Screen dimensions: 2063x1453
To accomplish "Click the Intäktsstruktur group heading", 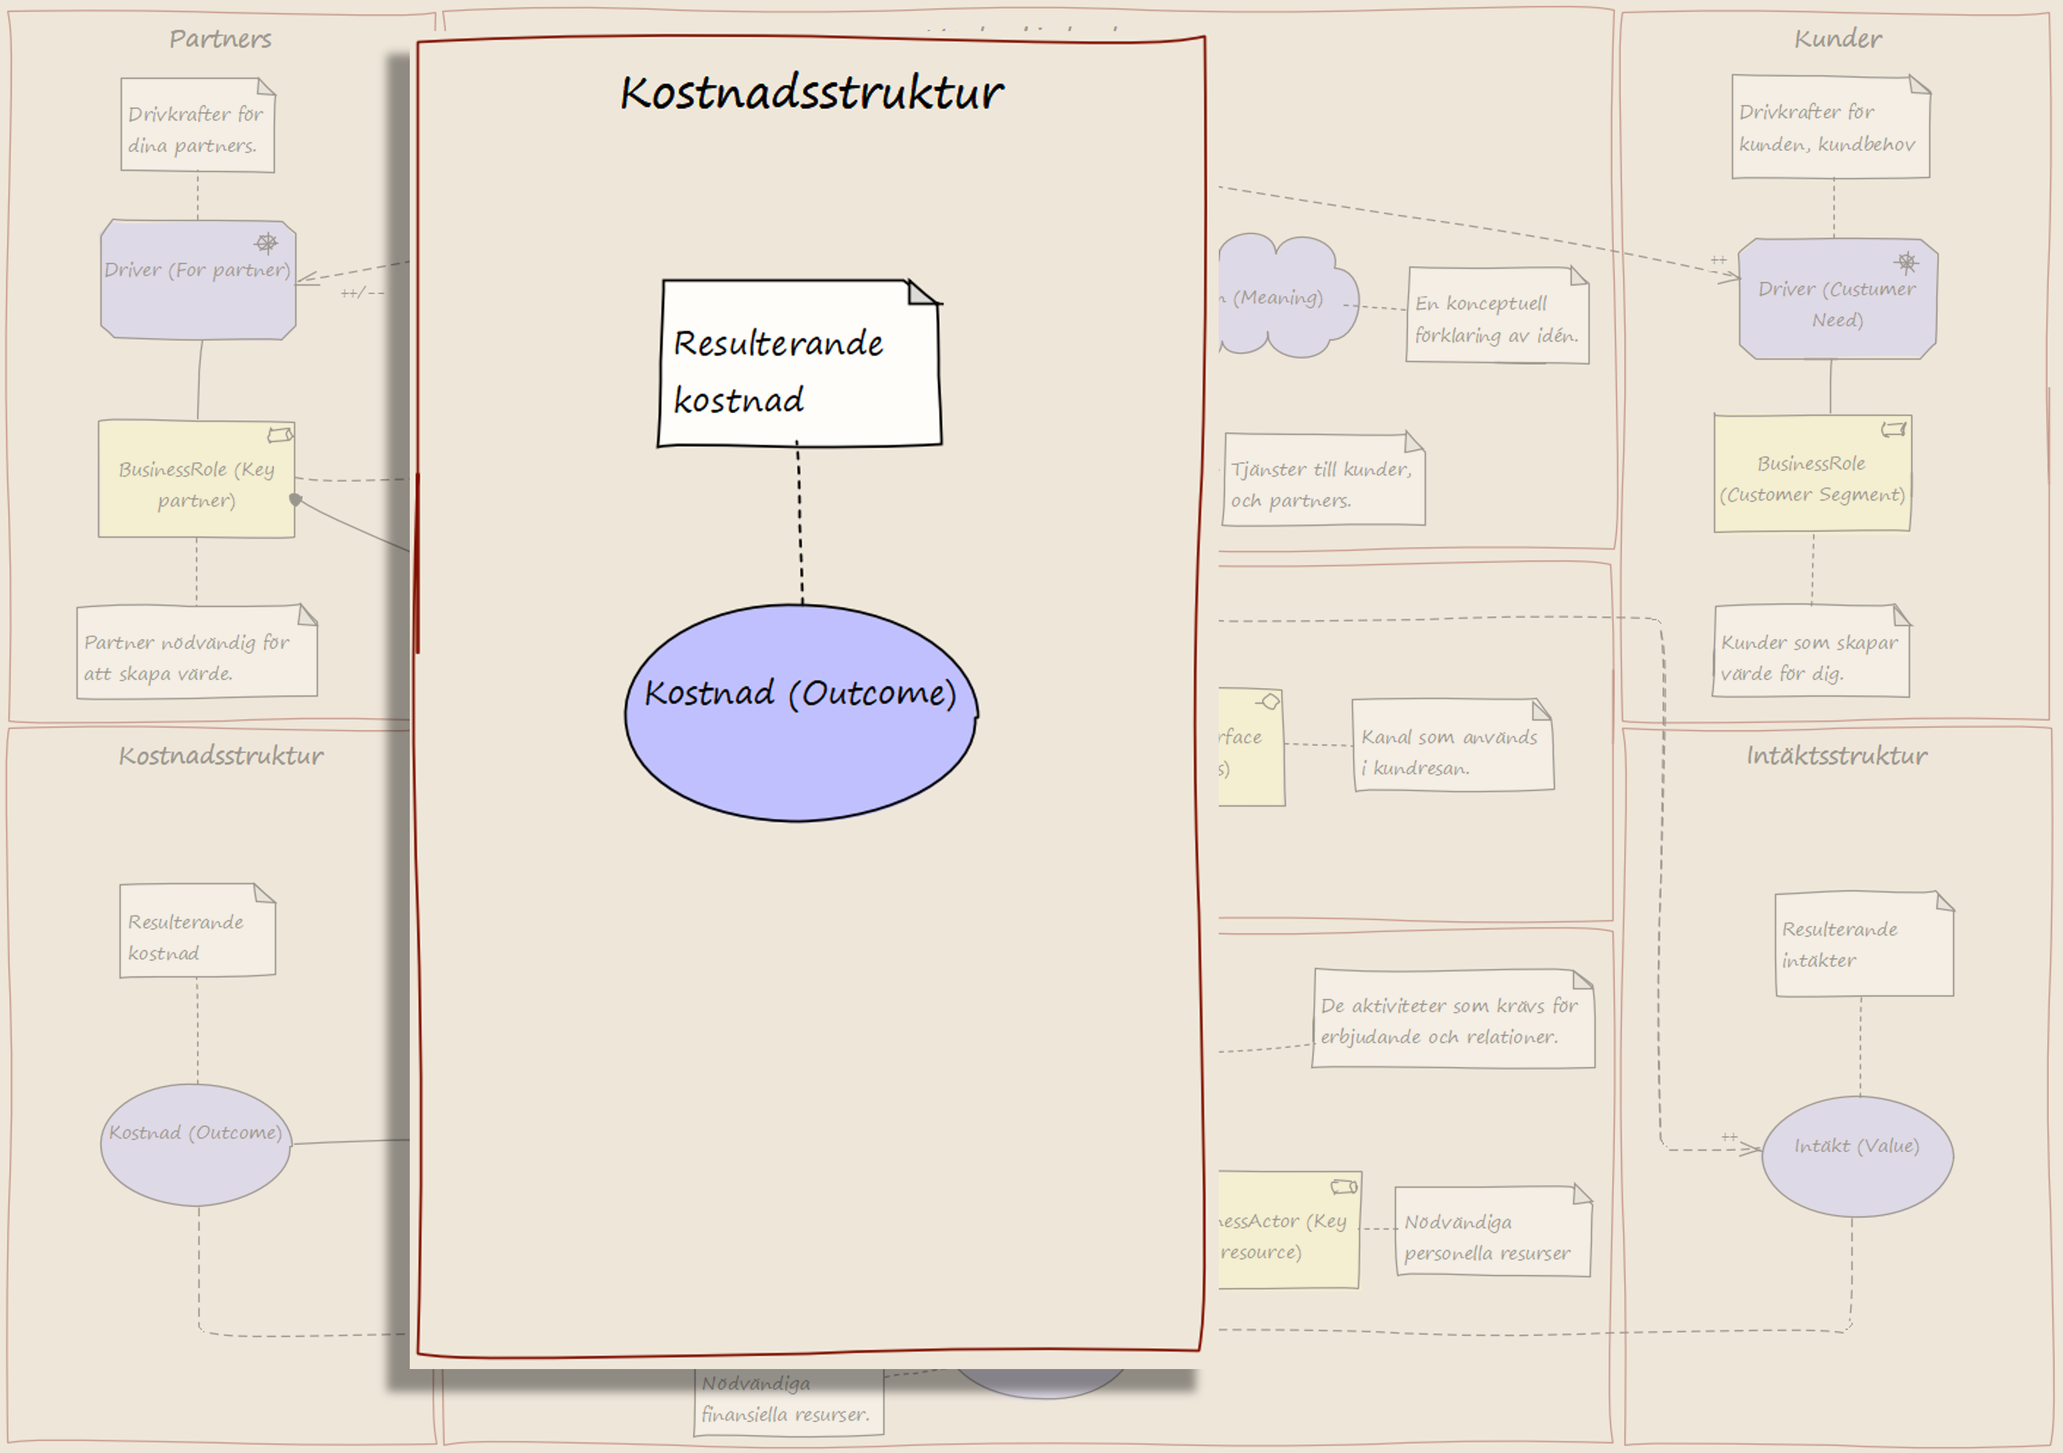I will tap(1836, 756).
